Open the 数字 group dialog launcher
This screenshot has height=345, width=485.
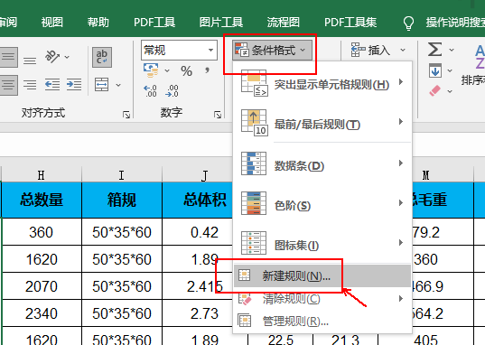click(x=218, y=115)
